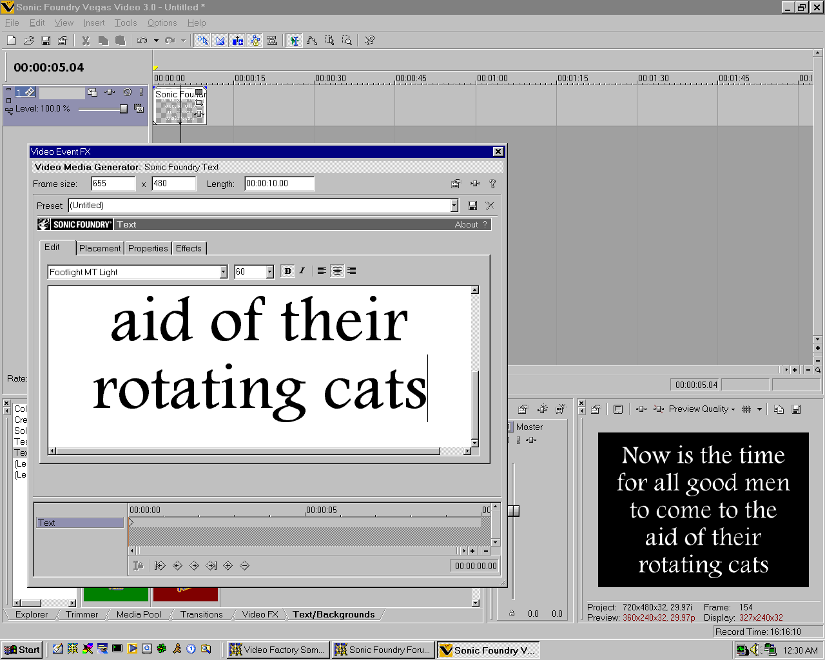Click the Redo arrow icon

pos(170,41)
